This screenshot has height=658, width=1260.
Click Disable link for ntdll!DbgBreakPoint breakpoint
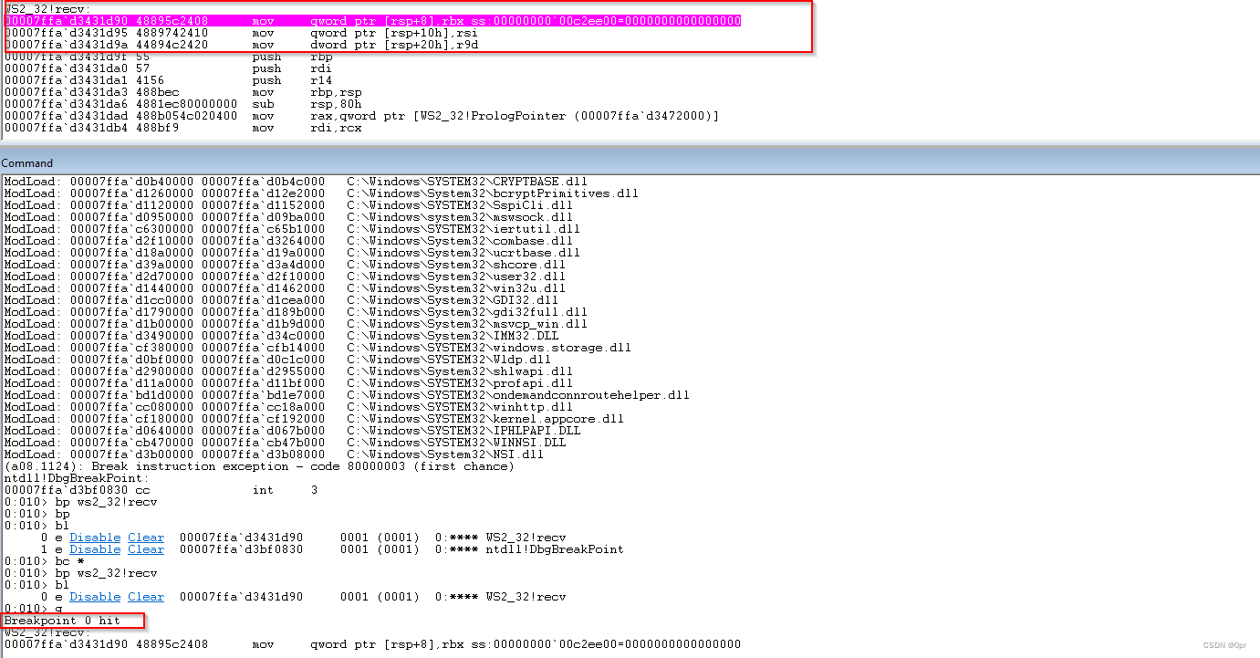pos(95,549)
